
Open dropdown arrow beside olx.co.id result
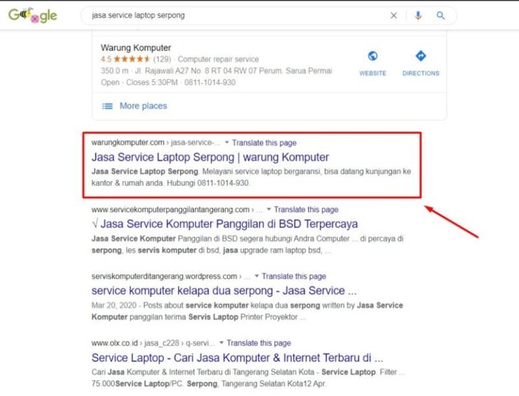coord(222,343)
